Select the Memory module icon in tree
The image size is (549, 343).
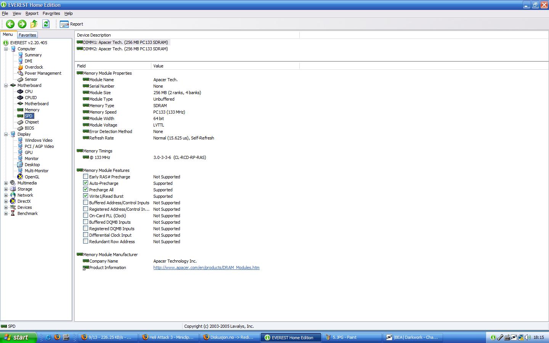coord(20,110)
